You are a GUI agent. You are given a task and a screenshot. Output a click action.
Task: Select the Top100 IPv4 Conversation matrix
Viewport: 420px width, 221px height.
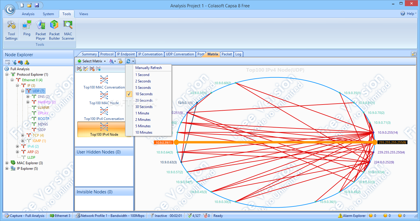click(x=104, y=114)
